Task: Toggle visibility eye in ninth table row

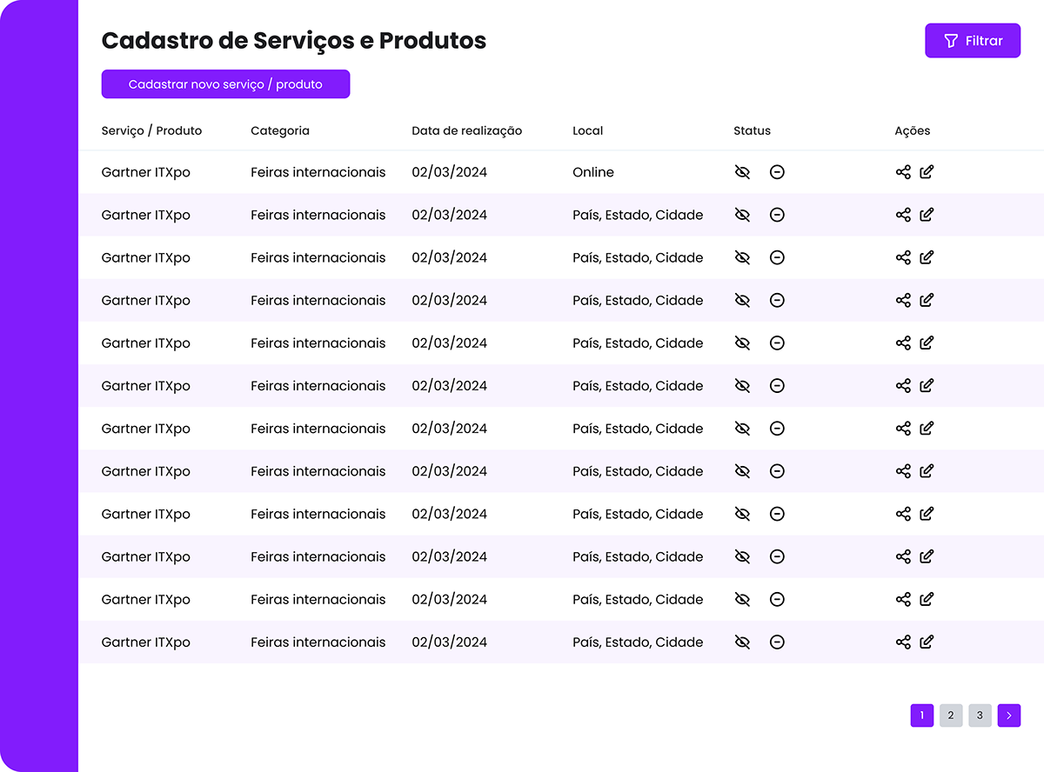Action: point(742,514)
